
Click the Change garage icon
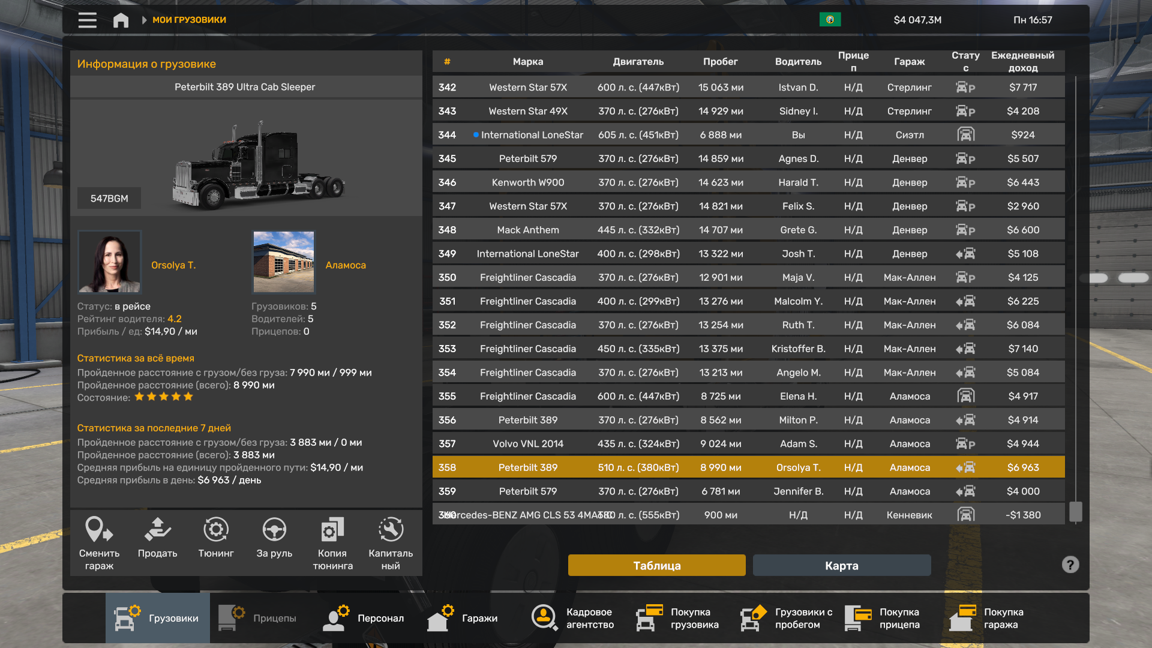pos(99,530)
